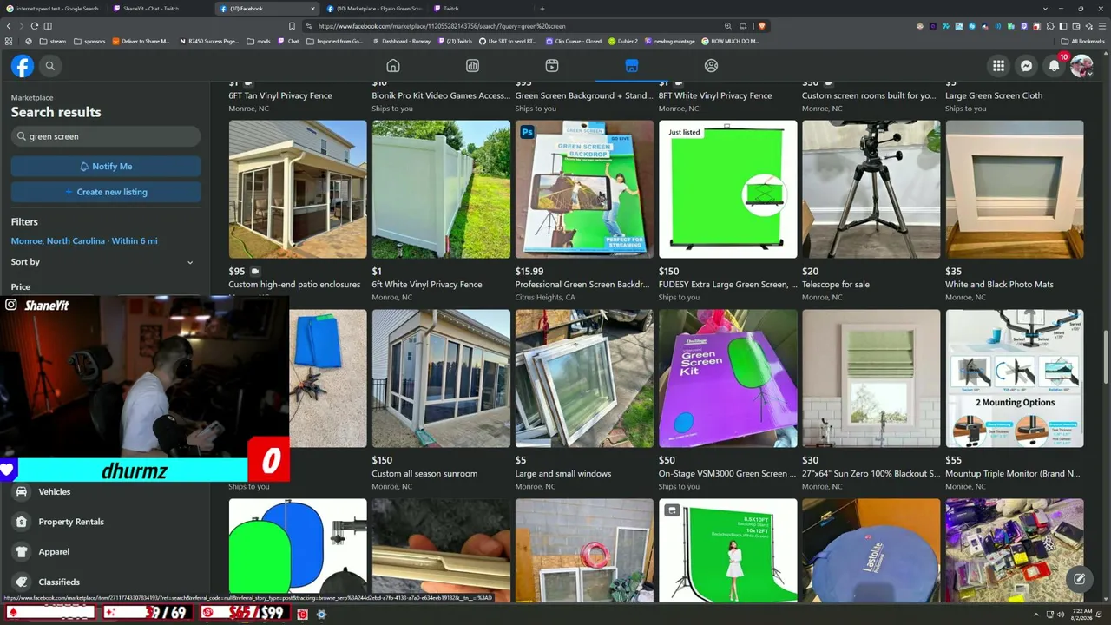Screen dimensions: 1111x625
Task: Open the new tab plus button
Action: [542, 9]
